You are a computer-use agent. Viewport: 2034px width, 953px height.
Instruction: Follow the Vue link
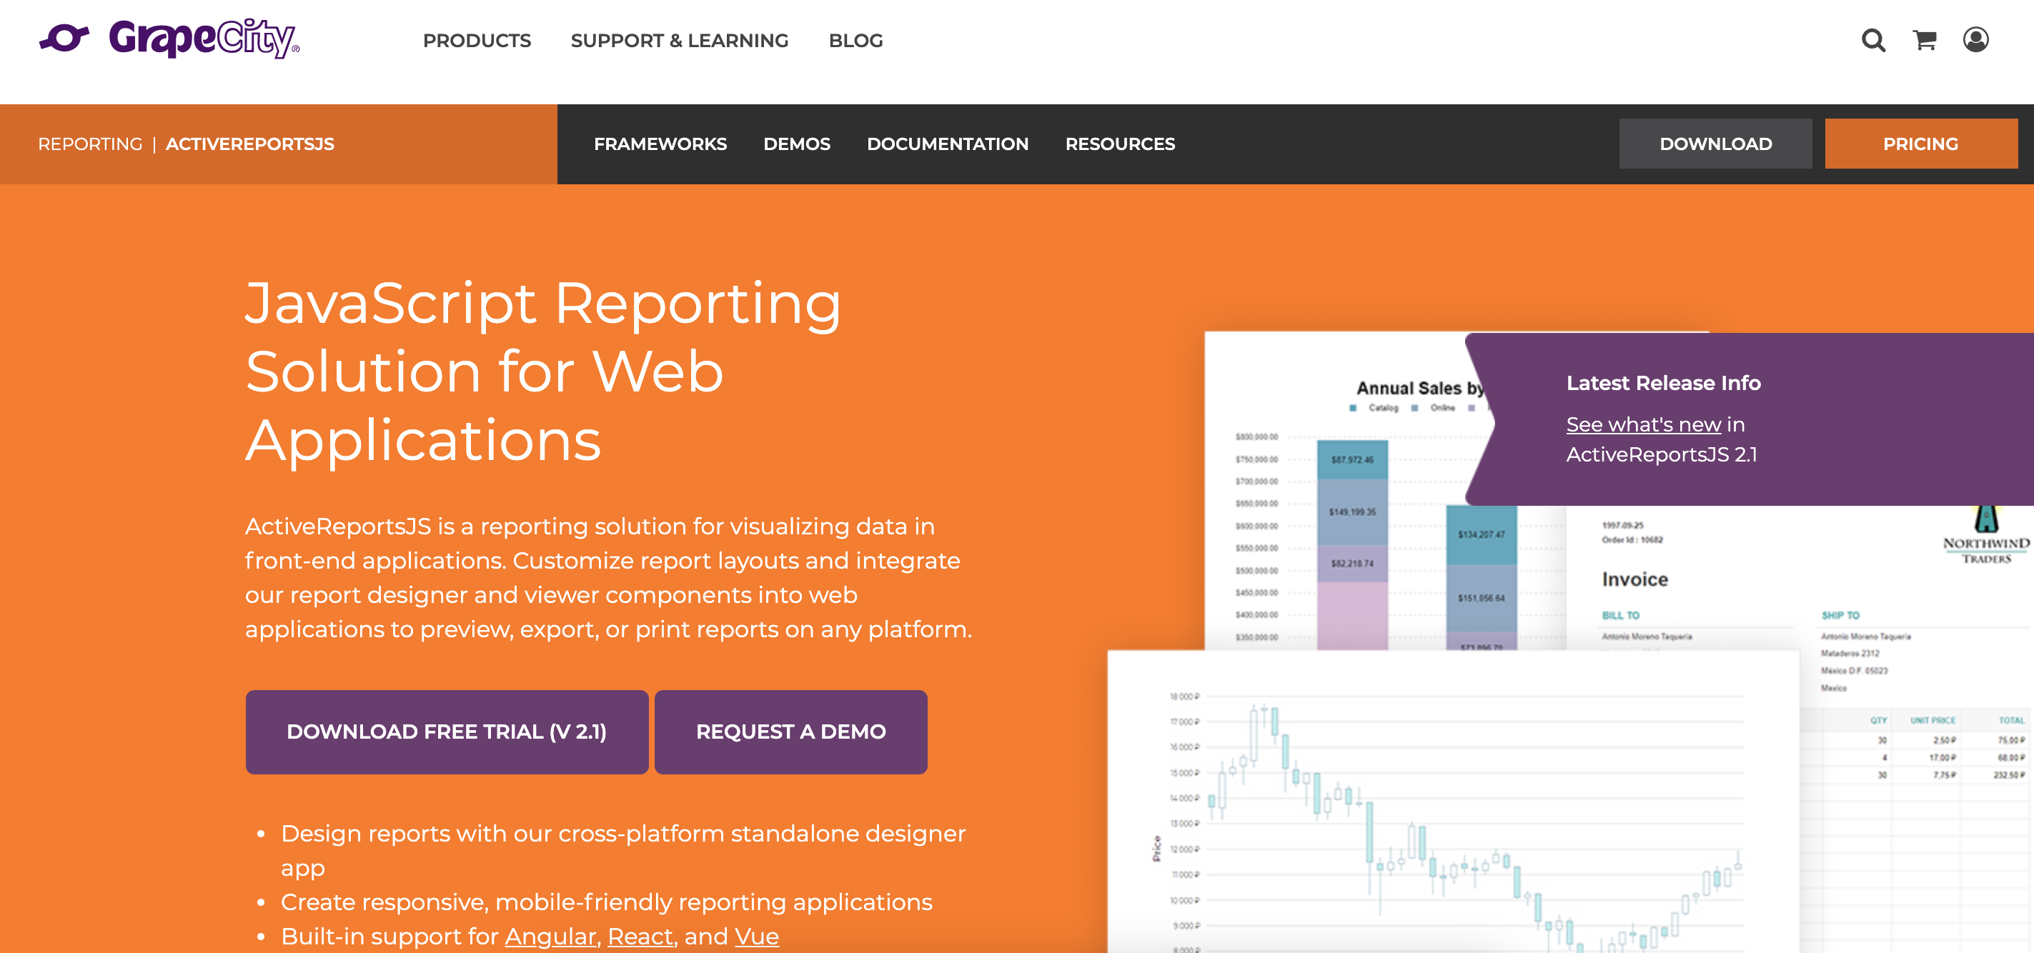[756, 936]
